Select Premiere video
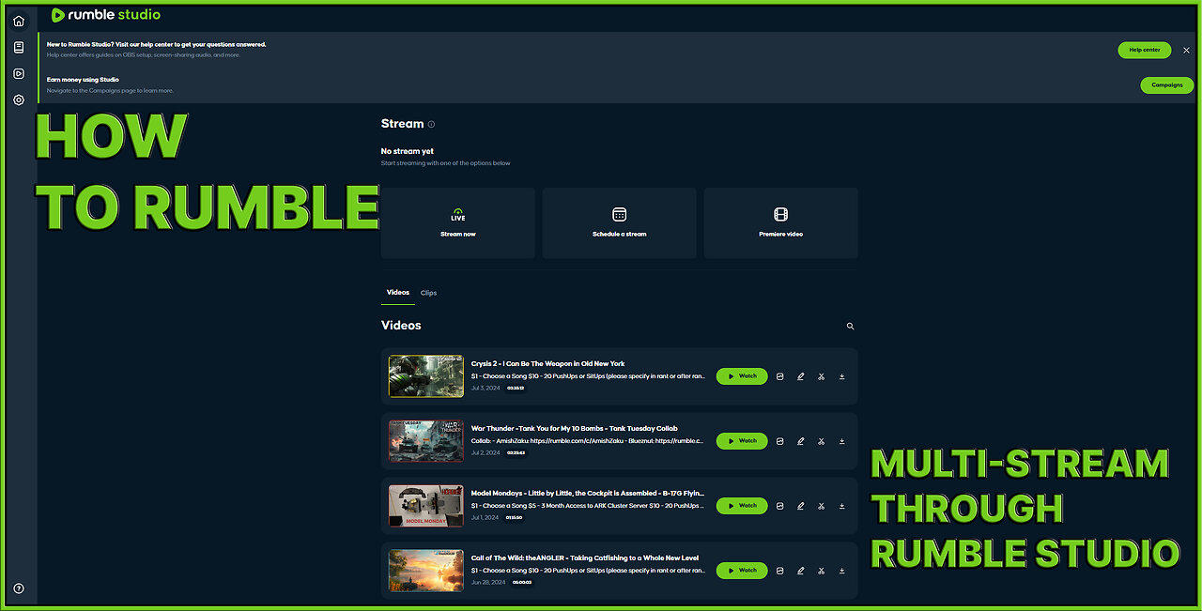Image resolution: width=1202 pixels, height=611 pixels. tap(780, 222)
